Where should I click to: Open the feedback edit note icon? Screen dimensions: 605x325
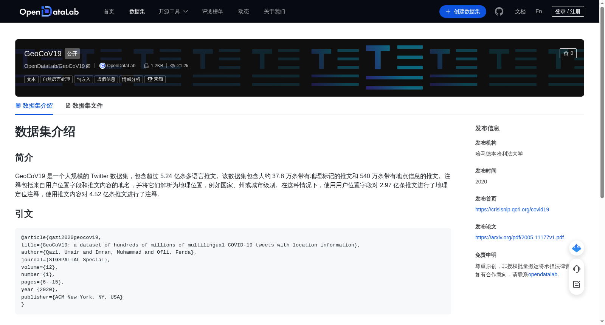point(577,284)
